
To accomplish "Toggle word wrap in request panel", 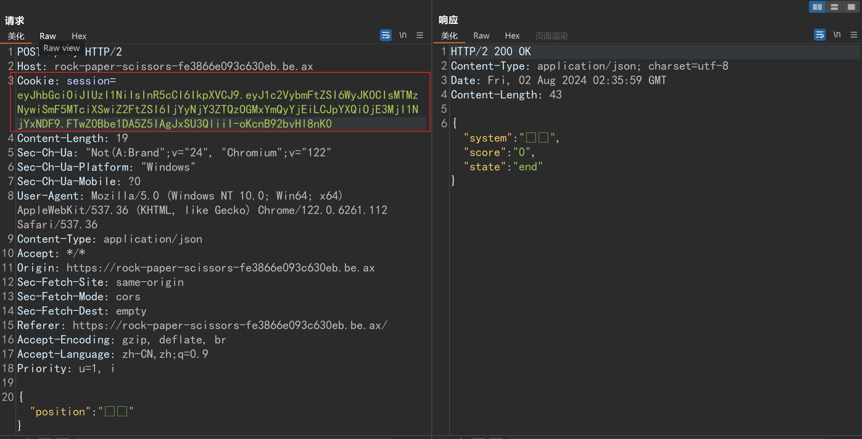I will pyautogui.click(x=386, y=35).
